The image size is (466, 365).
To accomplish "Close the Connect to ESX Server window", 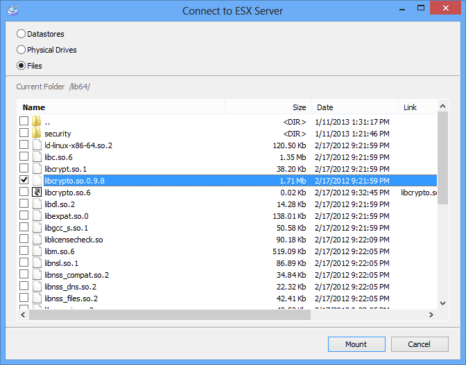I will [x=445, y=8].
